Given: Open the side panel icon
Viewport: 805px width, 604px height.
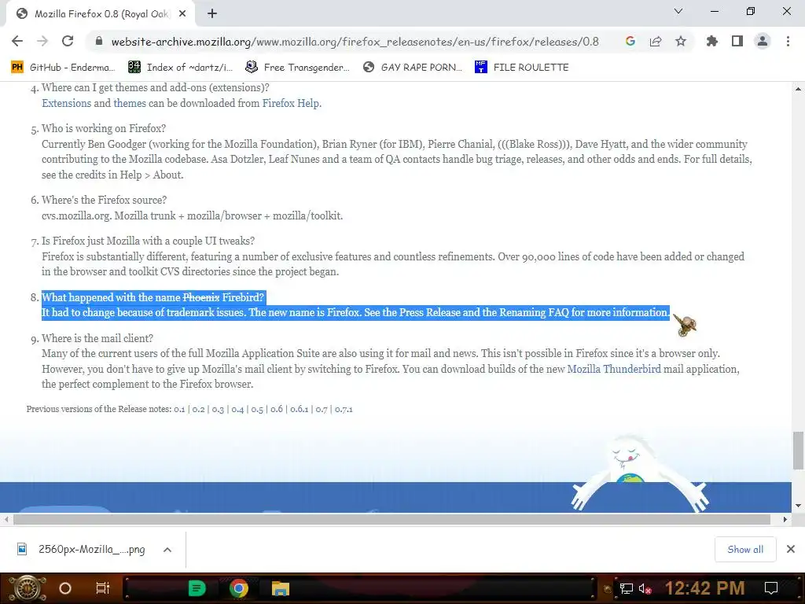Looking at the screenshot, I should tap(737, 41).
